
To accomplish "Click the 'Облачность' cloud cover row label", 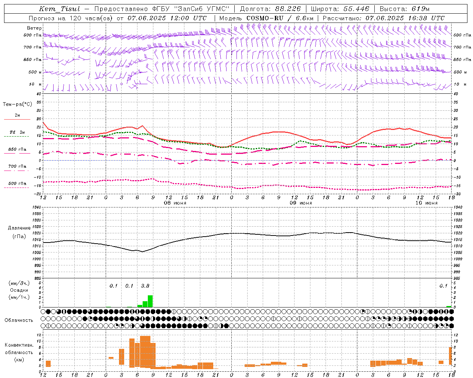I will click(x=19, y=320).
